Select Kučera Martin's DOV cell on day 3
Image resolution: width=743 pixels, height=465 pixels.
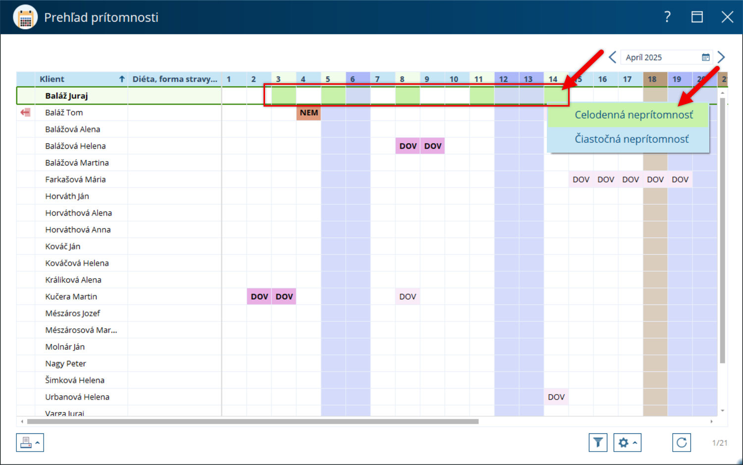point(284,296)
